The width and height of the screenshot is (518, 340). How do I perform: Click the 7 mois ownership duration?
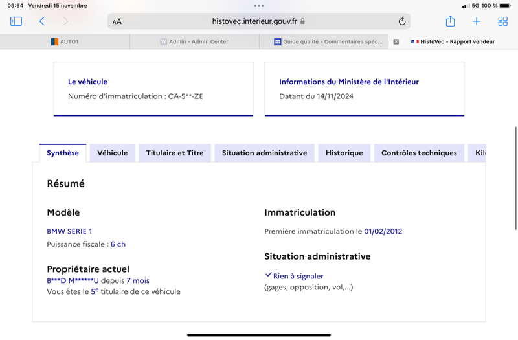pyautogui.click(x=138, y=280)
